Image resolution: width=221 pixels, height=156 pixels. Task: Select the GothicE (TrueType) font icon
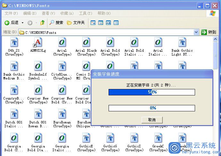(x=86, y=138)
